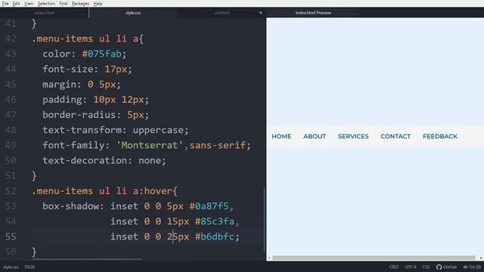Change the CRLF line ending setting

tap(394, 267)
